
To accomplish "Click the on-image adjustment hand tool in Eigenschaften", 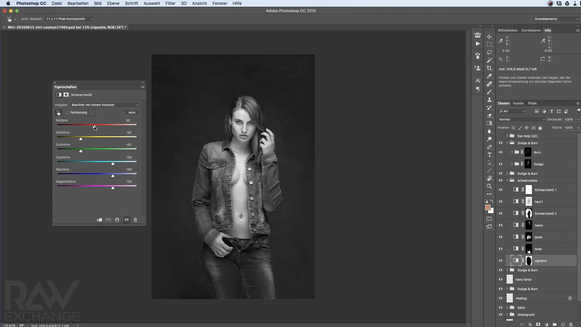I will [58, 113].
